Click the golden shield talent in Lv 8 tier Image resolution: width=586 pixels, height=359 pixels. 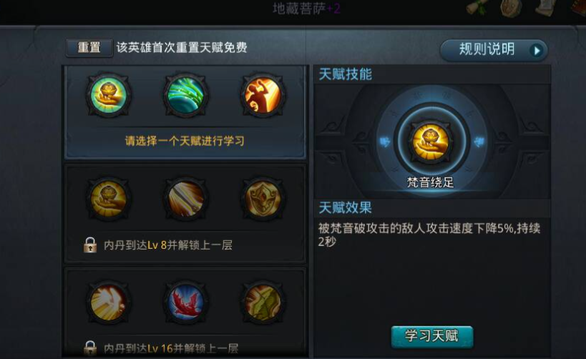click(263, 198)
